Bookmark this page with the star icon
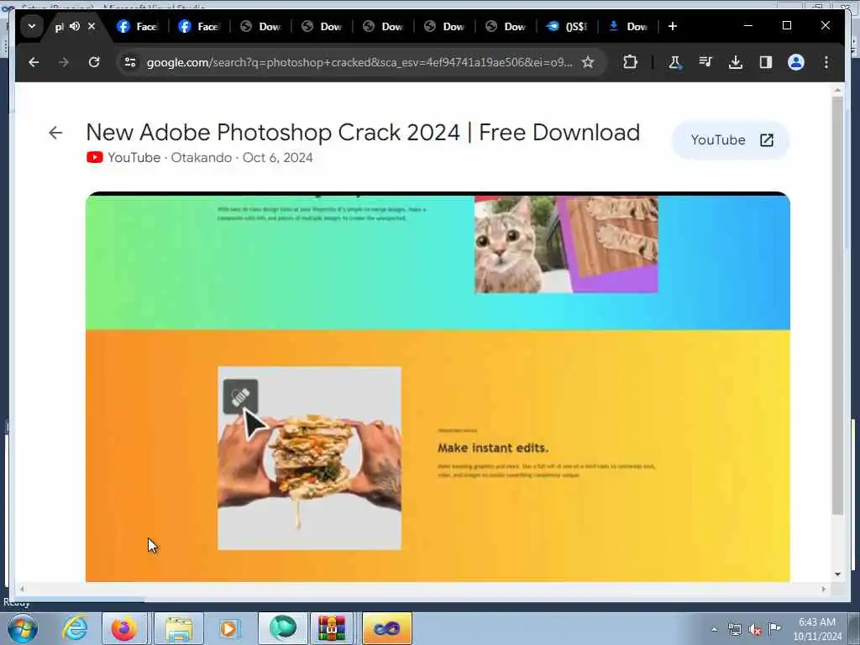This screenshot has height=645, width=860. point(588,62)
